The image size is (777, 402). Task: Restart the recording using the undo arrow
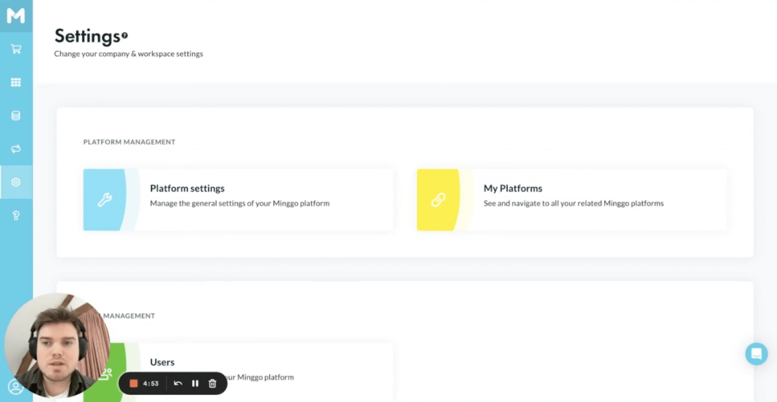(x=178, y=383)
